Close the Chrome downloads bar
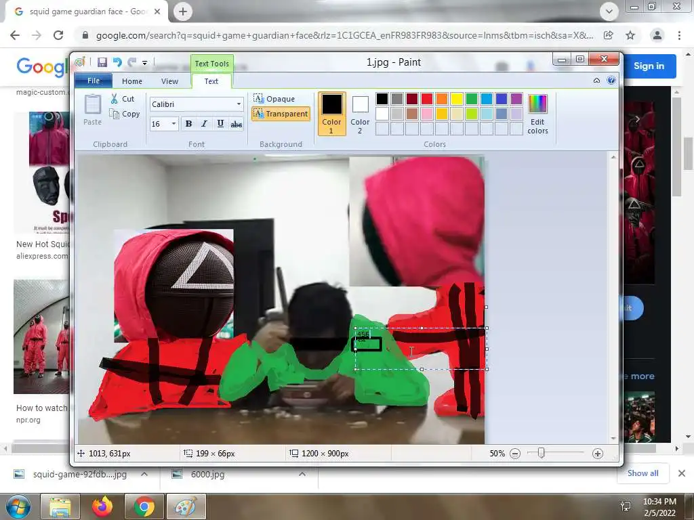This screenshot has width=694, height=520. (x=682, y=473)
